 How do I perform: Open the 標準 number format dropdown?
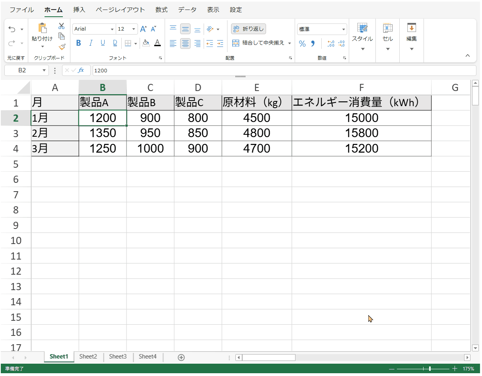point(343,29)
